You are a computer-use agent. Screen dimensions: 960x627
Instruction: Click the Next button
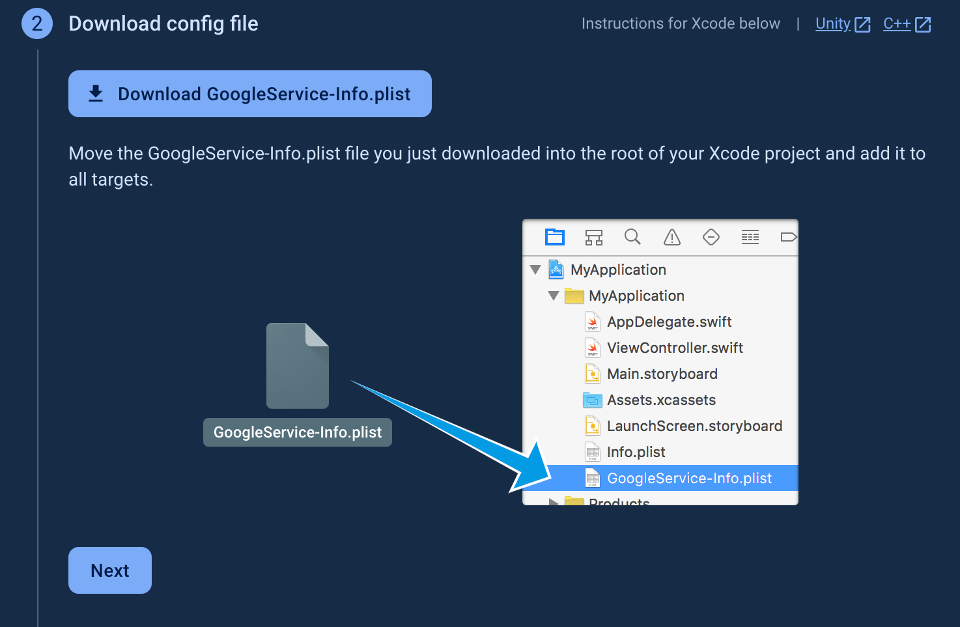[110, 570]
